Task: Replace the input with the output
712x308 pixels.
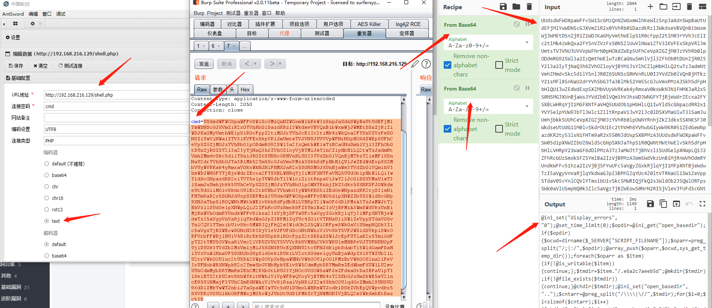Action: [x=676, y=204]
